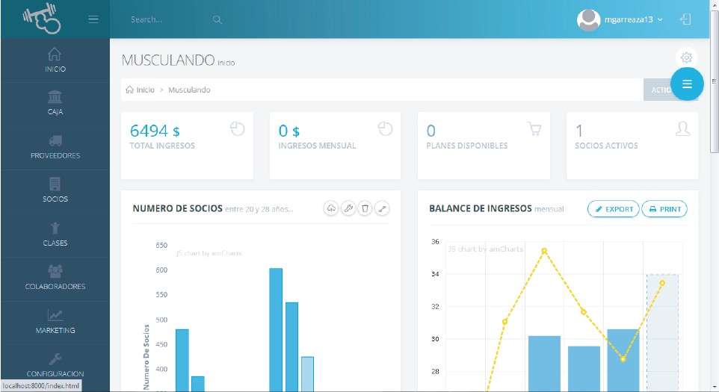Screen dimensions: 719x392
Task: Open the Caja sidebar item
Action: 55,104
